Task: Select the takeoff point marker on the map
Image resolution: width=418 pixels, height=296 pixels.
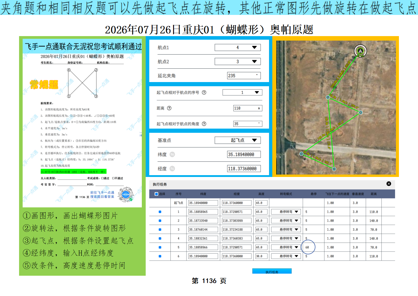Action: click(x=360, y=51)
